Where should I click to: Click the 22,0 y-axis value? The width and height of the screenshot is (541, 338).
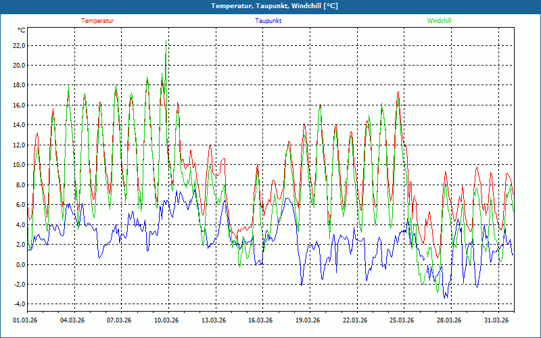(x=18, y=45)
